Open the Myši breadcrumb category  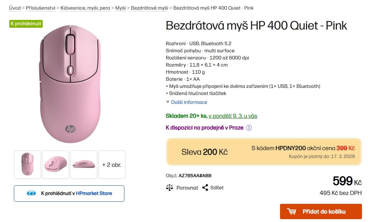pyautogui.click(x=120, y=7)
